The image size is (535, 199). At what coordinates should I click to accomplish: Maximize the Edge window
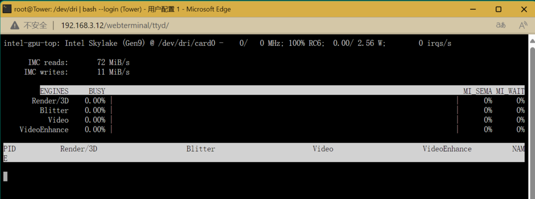point(499,9)
